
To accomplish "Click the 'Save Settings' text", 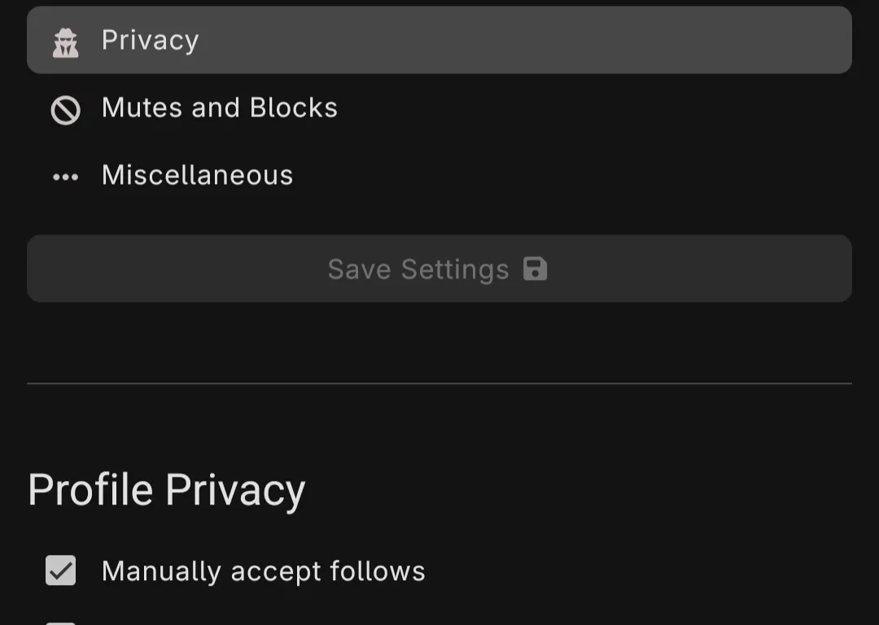I will [x=418, y=269].
